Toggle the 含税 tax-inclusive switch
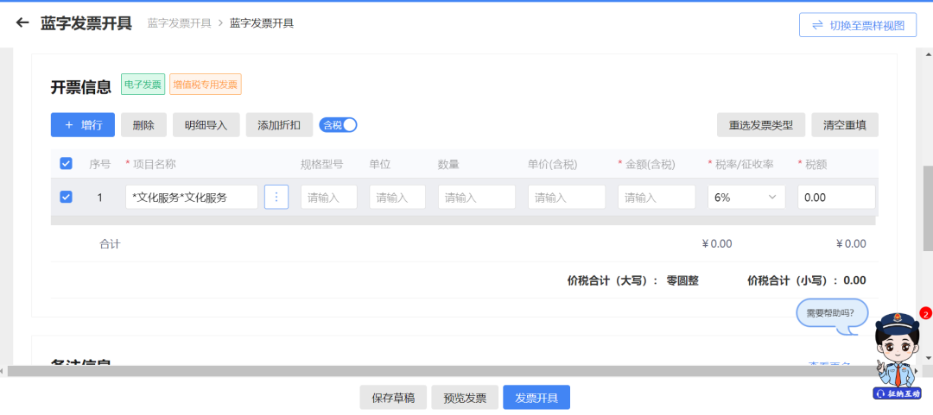This screenshot has width=933, height=415. click(339, 125)
